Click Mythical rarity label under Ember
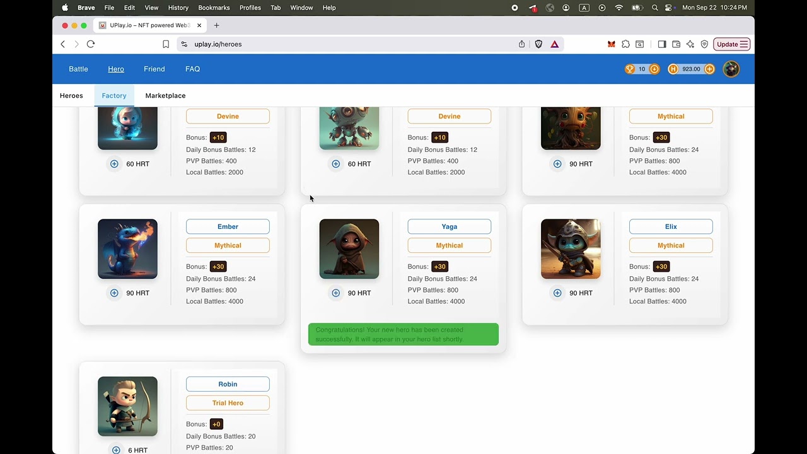 pyautogui.click(x=228, y=245)
